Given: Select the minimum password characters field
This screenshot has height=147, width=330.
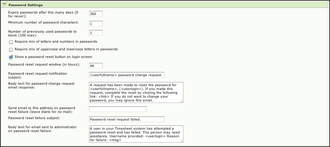Looking at the screenshot, I should 96,24.
